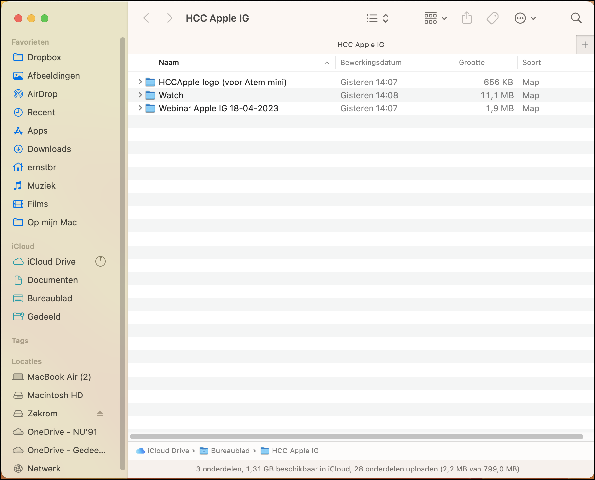Expand the HCCApple logo folder disclosure arrow
The height and width of the screenshot is (480, 595).
click(140, 82)
